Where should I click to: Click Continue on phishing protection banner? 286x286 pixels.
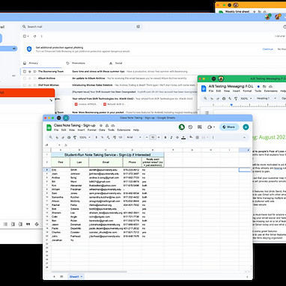[267, 49]
